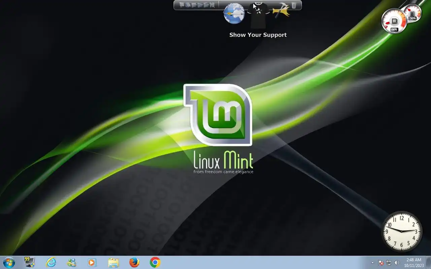Click the 2:48 AM taskbar clock
The height and width of the screenshot is (269, 431).
coord(414,263)
